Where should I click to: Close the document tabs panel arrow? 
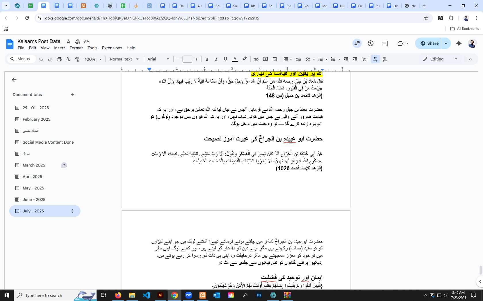(x=14, y=80)
